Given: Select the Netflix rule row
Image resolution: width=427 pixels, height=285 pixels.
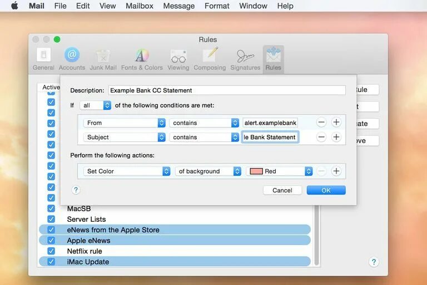Looking at the screenshot, I should point(175,251).
